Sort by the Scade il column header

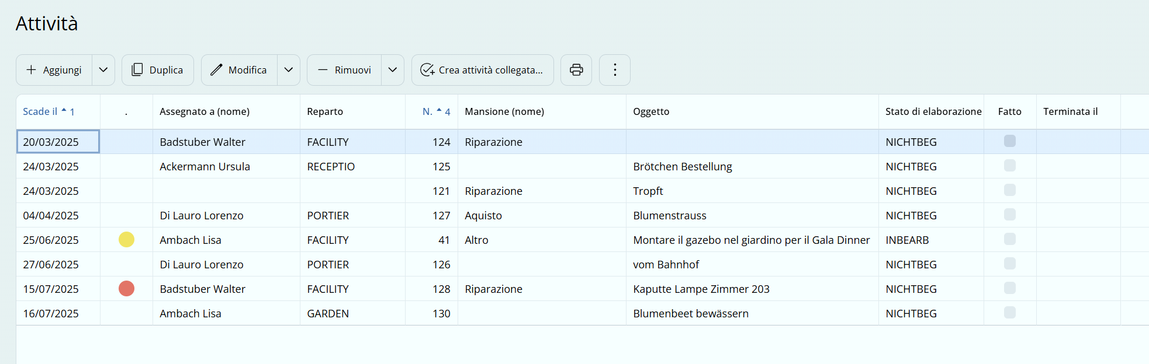click(40, 111)
